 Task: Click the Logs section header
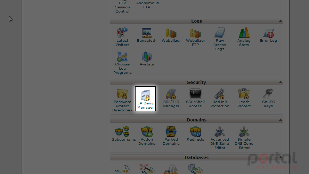196,21
